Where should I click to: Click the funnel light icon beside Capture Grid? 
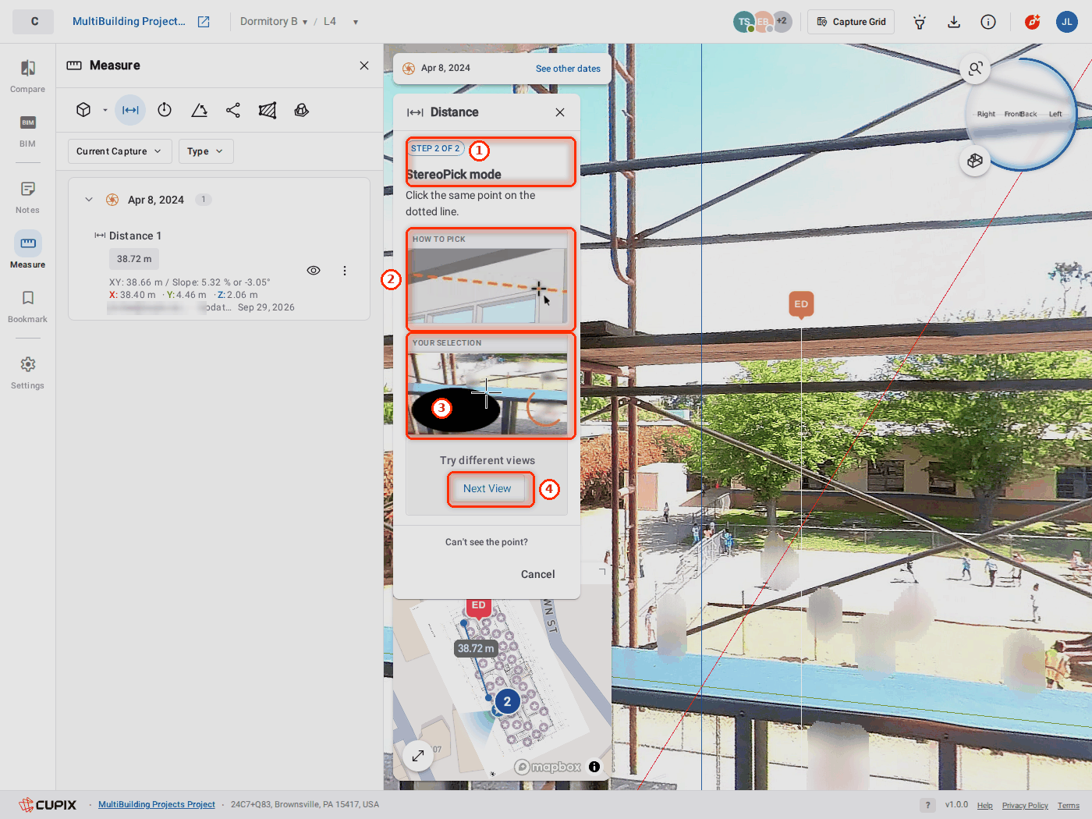920,22
